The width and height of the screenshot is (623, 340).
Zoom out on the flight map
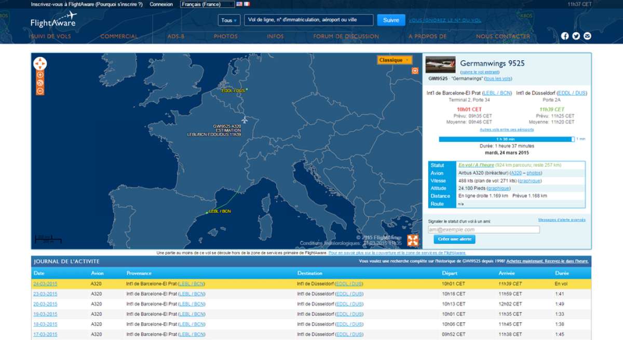40,91
